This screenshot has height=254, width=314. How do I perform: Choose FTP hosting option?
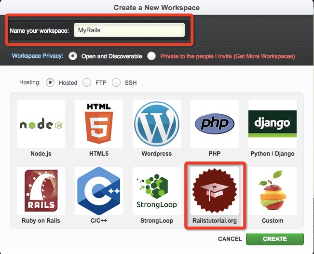[x=87, y=82]
